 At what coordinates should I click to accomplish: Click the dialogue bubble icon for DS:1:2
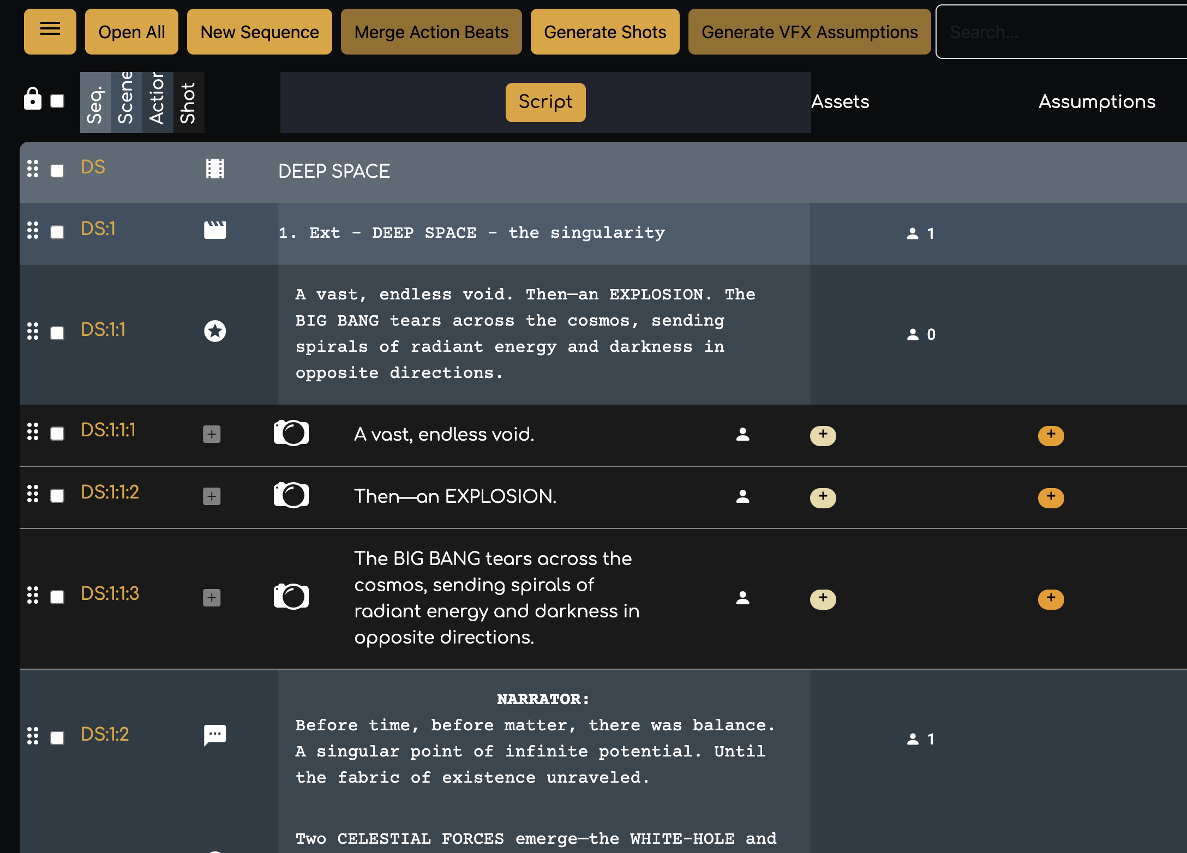(215, 735)
